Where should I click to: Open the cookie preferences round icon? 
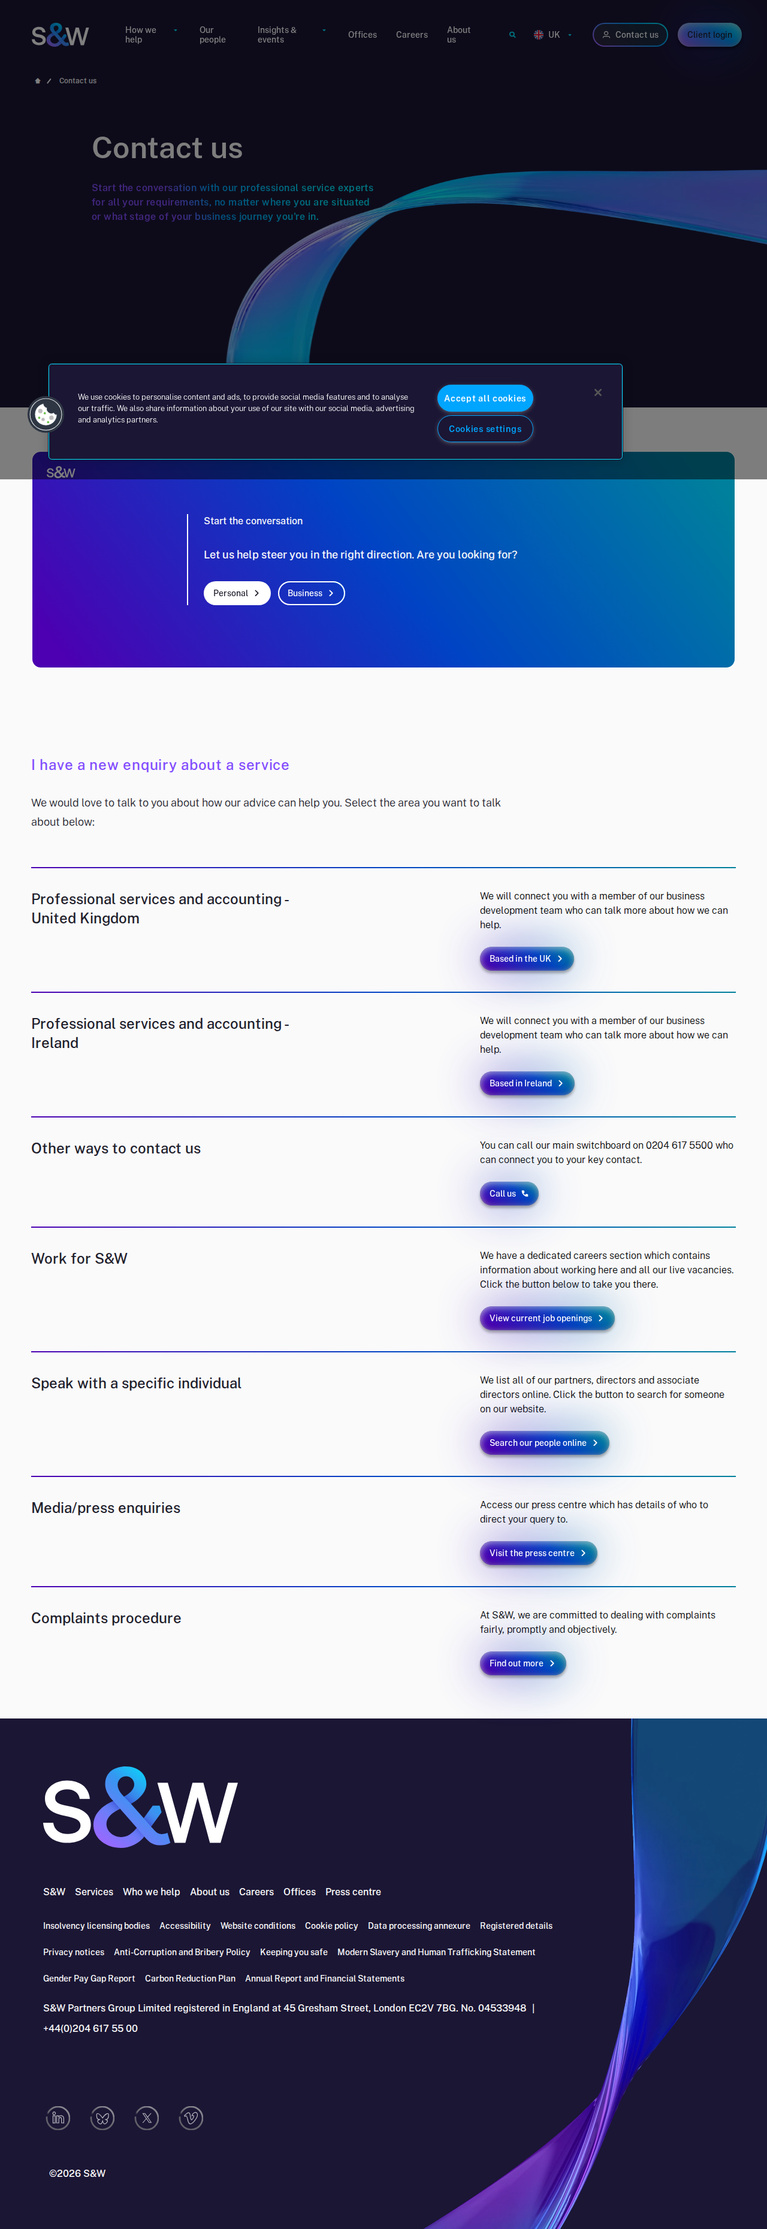click(x=46, y=415)
